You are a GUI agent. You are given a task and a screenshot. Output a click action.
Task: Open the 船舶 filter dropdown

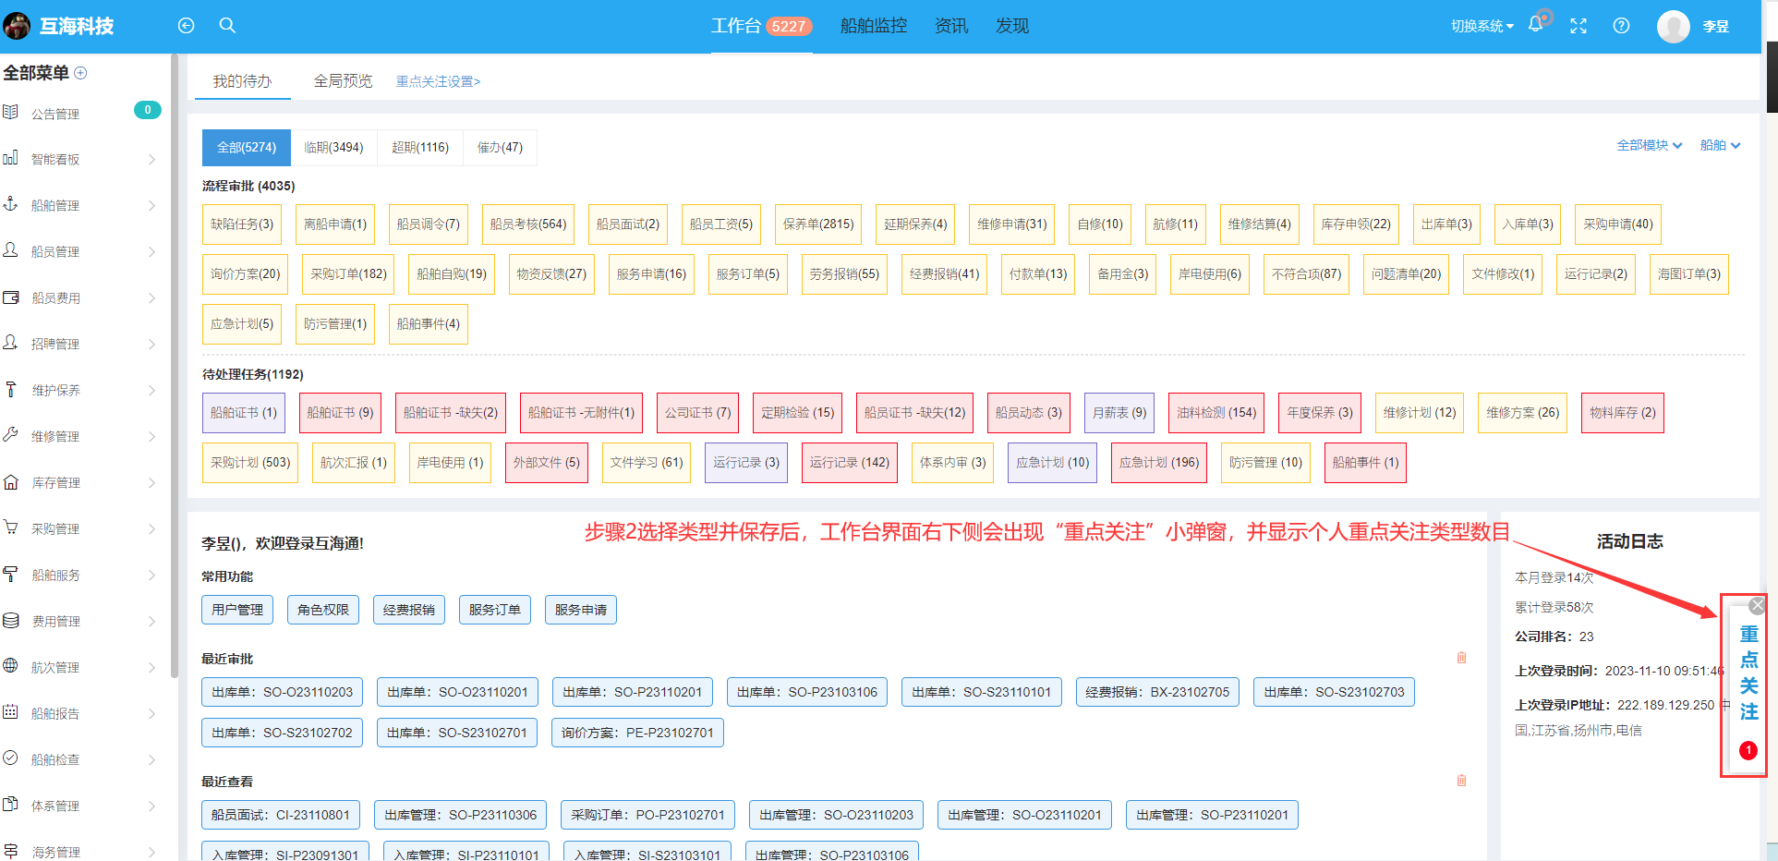[1720, 145]
